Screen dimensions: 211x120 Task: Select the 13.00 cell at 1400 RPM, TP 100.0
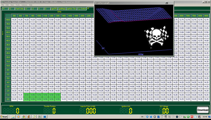point(64,20)
